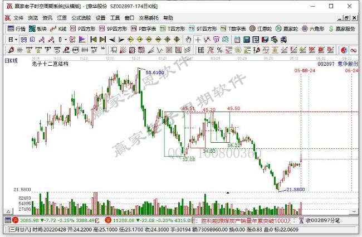Screen dimensions: 362x237
Task: Open the 9P四方形 tool
Action: point(113,28)
